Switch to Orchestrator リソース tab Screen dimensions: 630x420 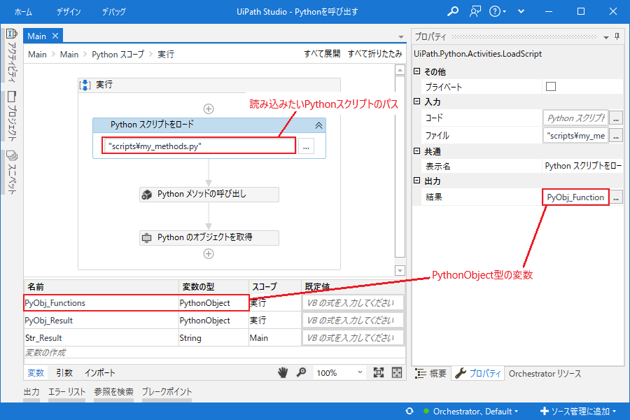click(545, 373)
